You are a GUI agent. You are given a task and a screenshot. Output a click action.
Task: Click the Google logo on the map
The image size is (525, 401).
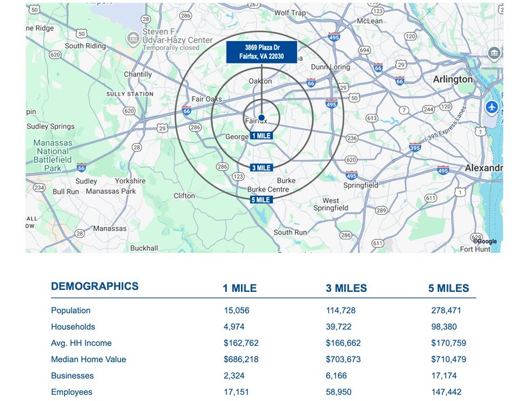click(485, 241)
